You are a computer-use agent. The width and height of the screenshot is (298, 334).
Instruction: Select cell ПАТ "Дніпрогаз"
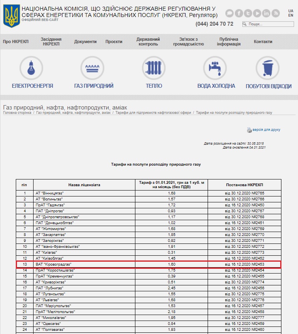tap(84, 211)
